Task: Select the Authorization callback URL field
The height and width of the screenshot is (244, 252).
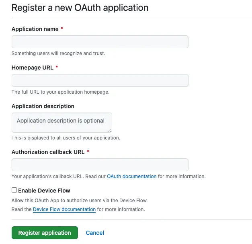Action: [x=100, y=165]
